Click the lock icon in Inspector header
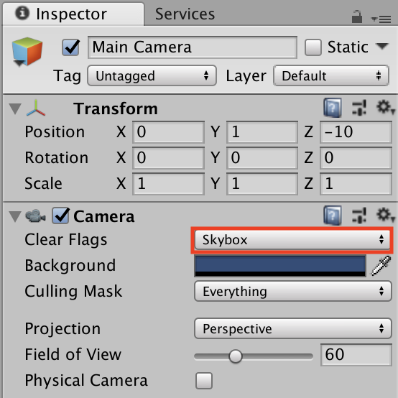Viewport: 398px width, 398px height. pyautogui.click(x=356, y=17)
